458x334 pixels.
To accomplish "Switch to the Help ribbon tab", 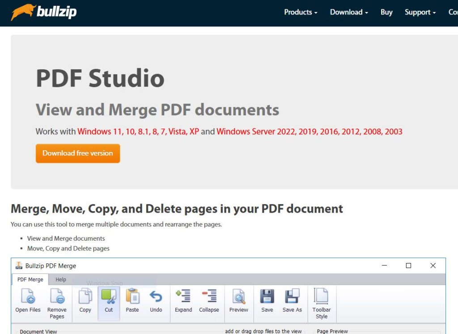I will tap(61, 280).
